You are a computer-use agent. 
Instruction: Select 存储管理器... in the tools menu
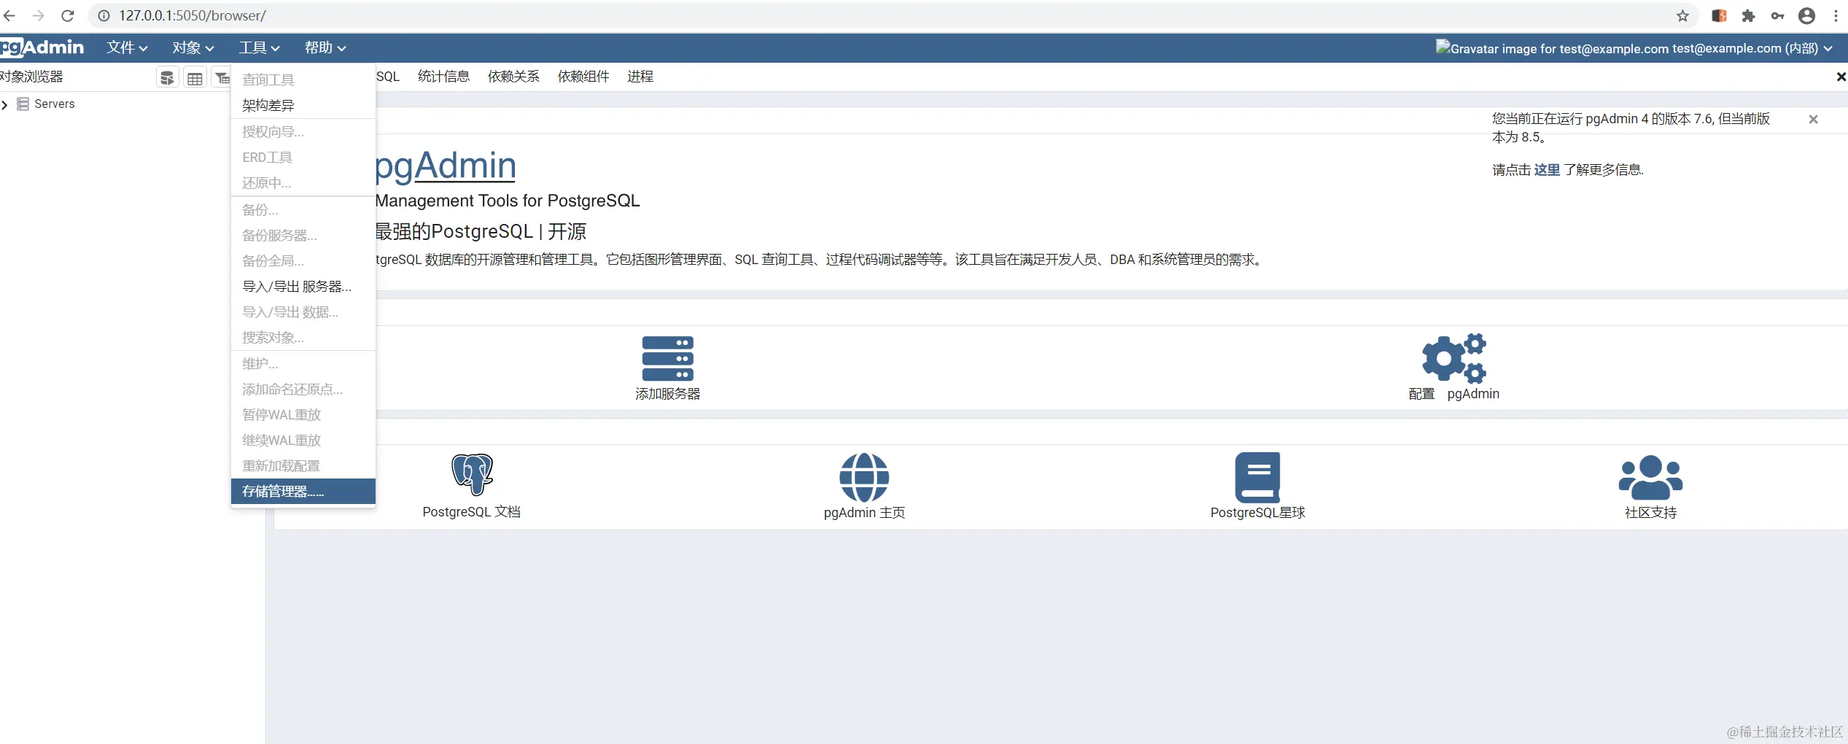point(303,491)
